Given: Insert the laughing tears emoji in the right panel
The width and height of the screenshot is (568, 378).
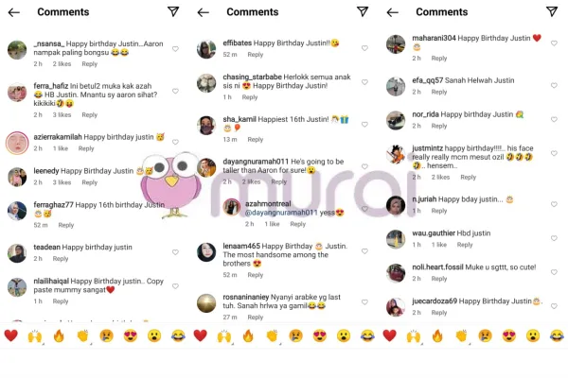Looking at the screenshot, I should click(x=557, y=335).
